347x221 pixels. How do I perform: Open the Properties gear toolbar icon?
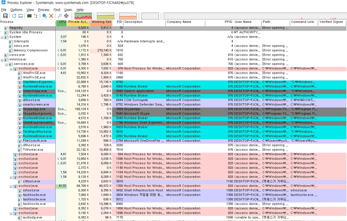point(45,16)
